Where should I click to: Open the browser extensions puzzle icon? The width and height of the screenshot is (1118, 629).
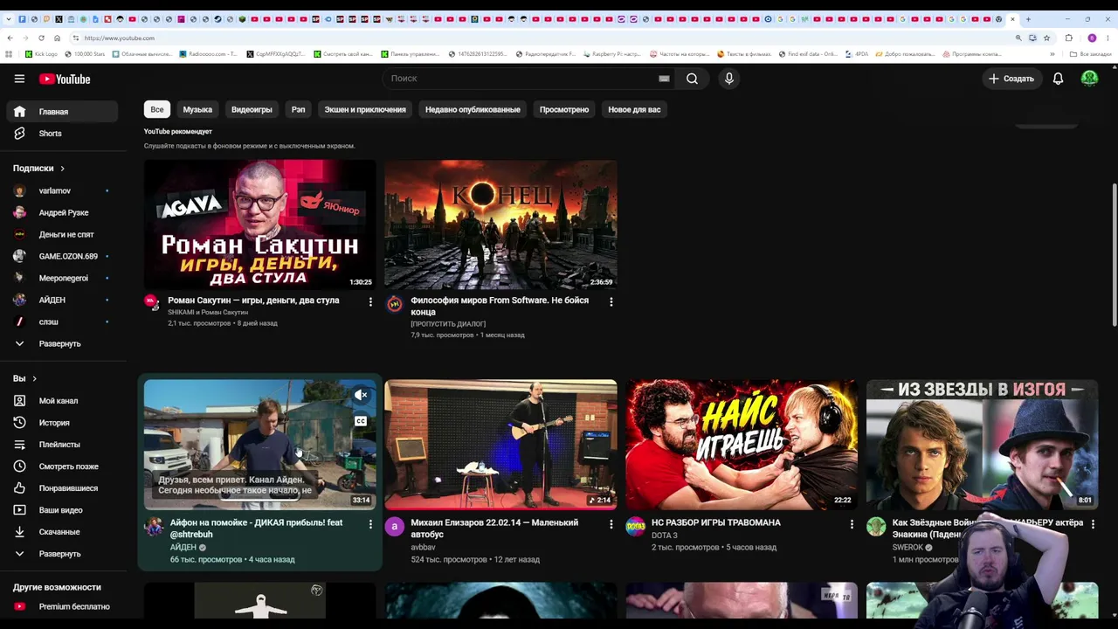coord(1068,38)
